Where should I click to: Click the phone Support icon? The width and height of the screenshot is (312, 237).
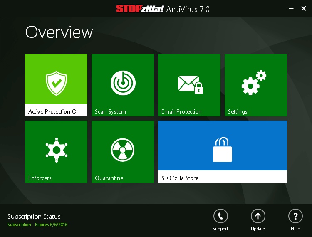tap(220, 216)
